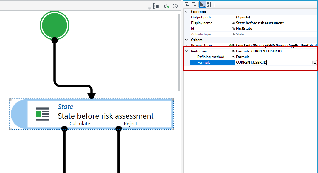
Task: Expand the Preview form property
Action: point(187,46)
